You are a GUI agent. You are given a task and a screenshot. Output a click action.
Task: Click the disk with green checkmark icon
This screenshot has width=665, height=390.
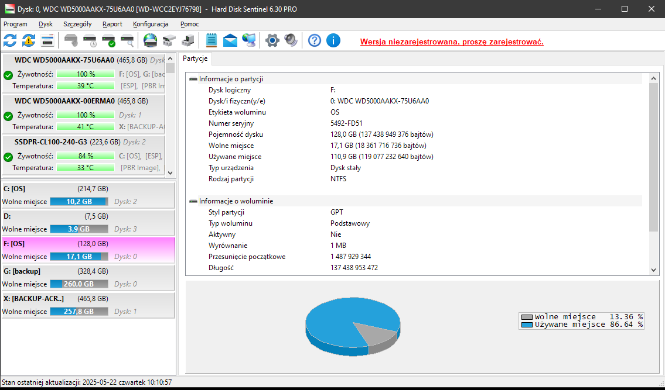coord(108,40)
